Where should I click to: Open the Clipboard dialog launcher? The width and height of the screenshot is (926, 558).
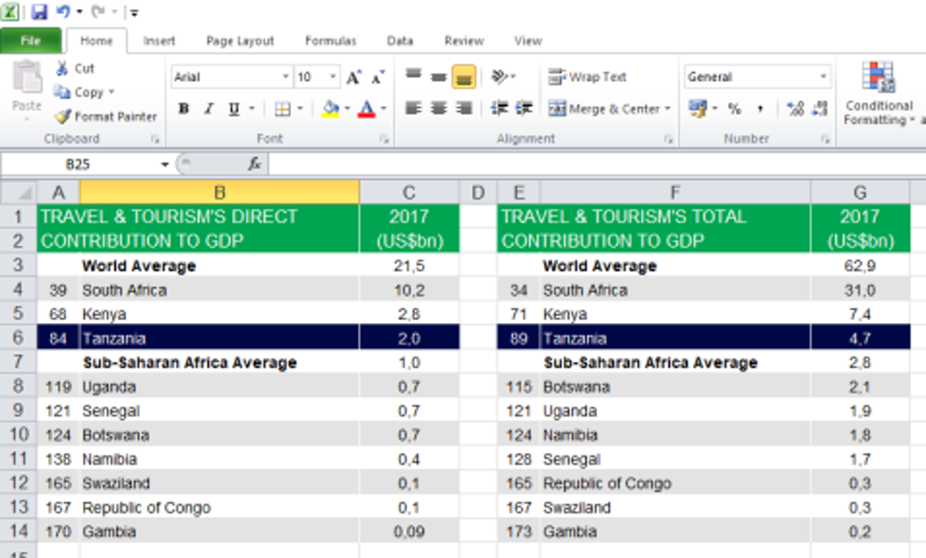(155, 140)
